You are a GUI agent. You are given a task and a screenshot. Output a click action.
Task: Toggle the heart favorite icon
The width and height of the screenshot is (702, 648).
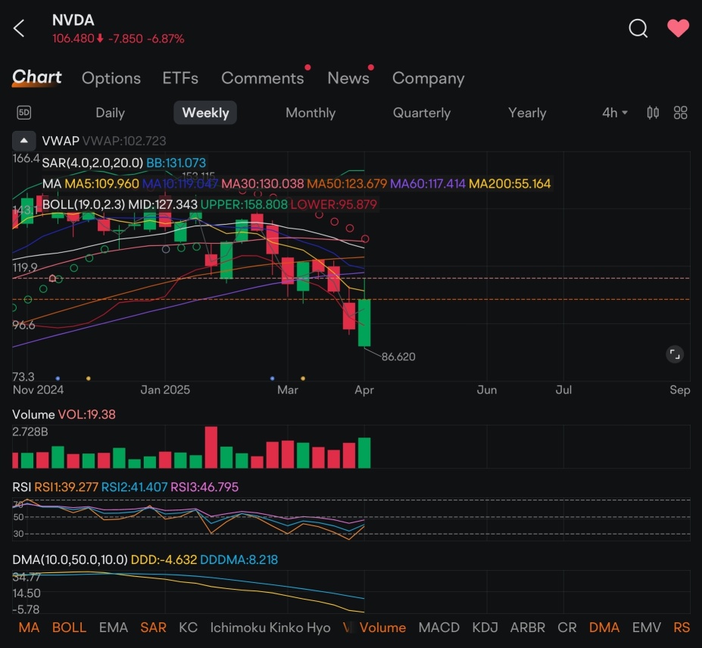click(x=678, y=28)
